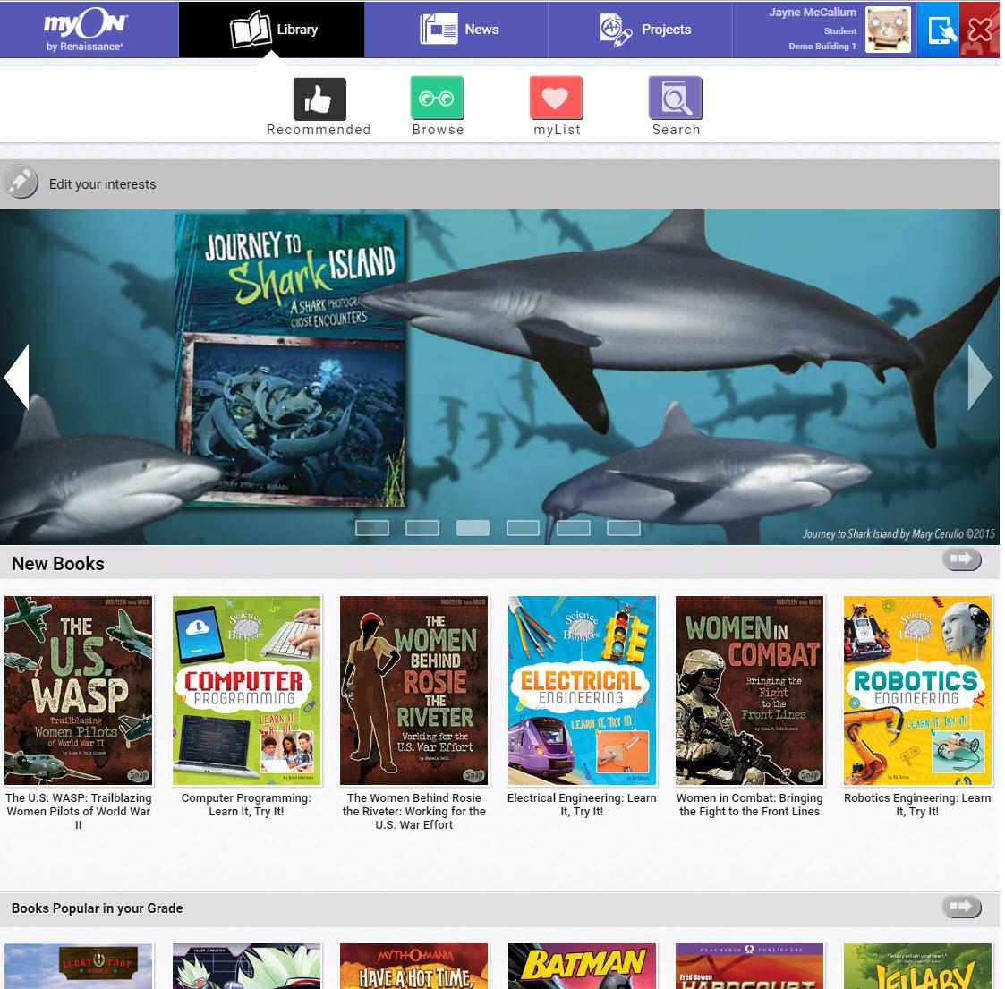Select third highlighted banner slide indicator

tap(473, 528)
